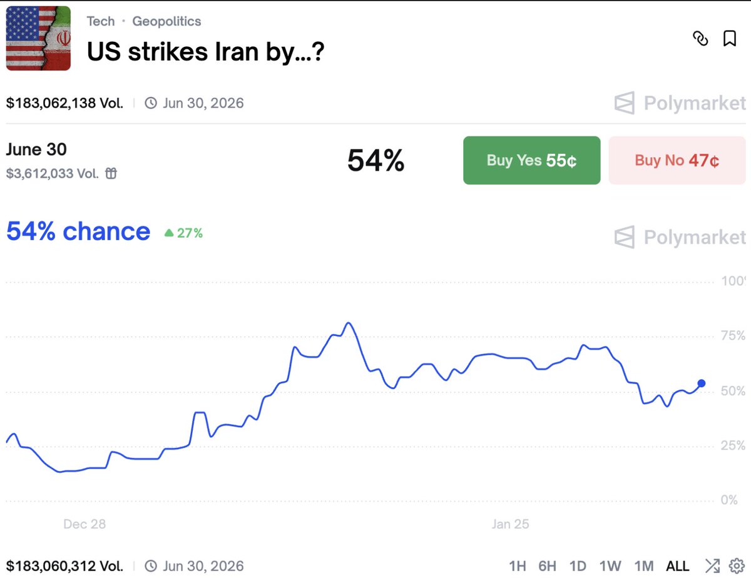Viewport: 751px width, 578px height.
Task: Bookmark this US strikes Iran market
Action: pyautogui.click(x=730, y=39)
